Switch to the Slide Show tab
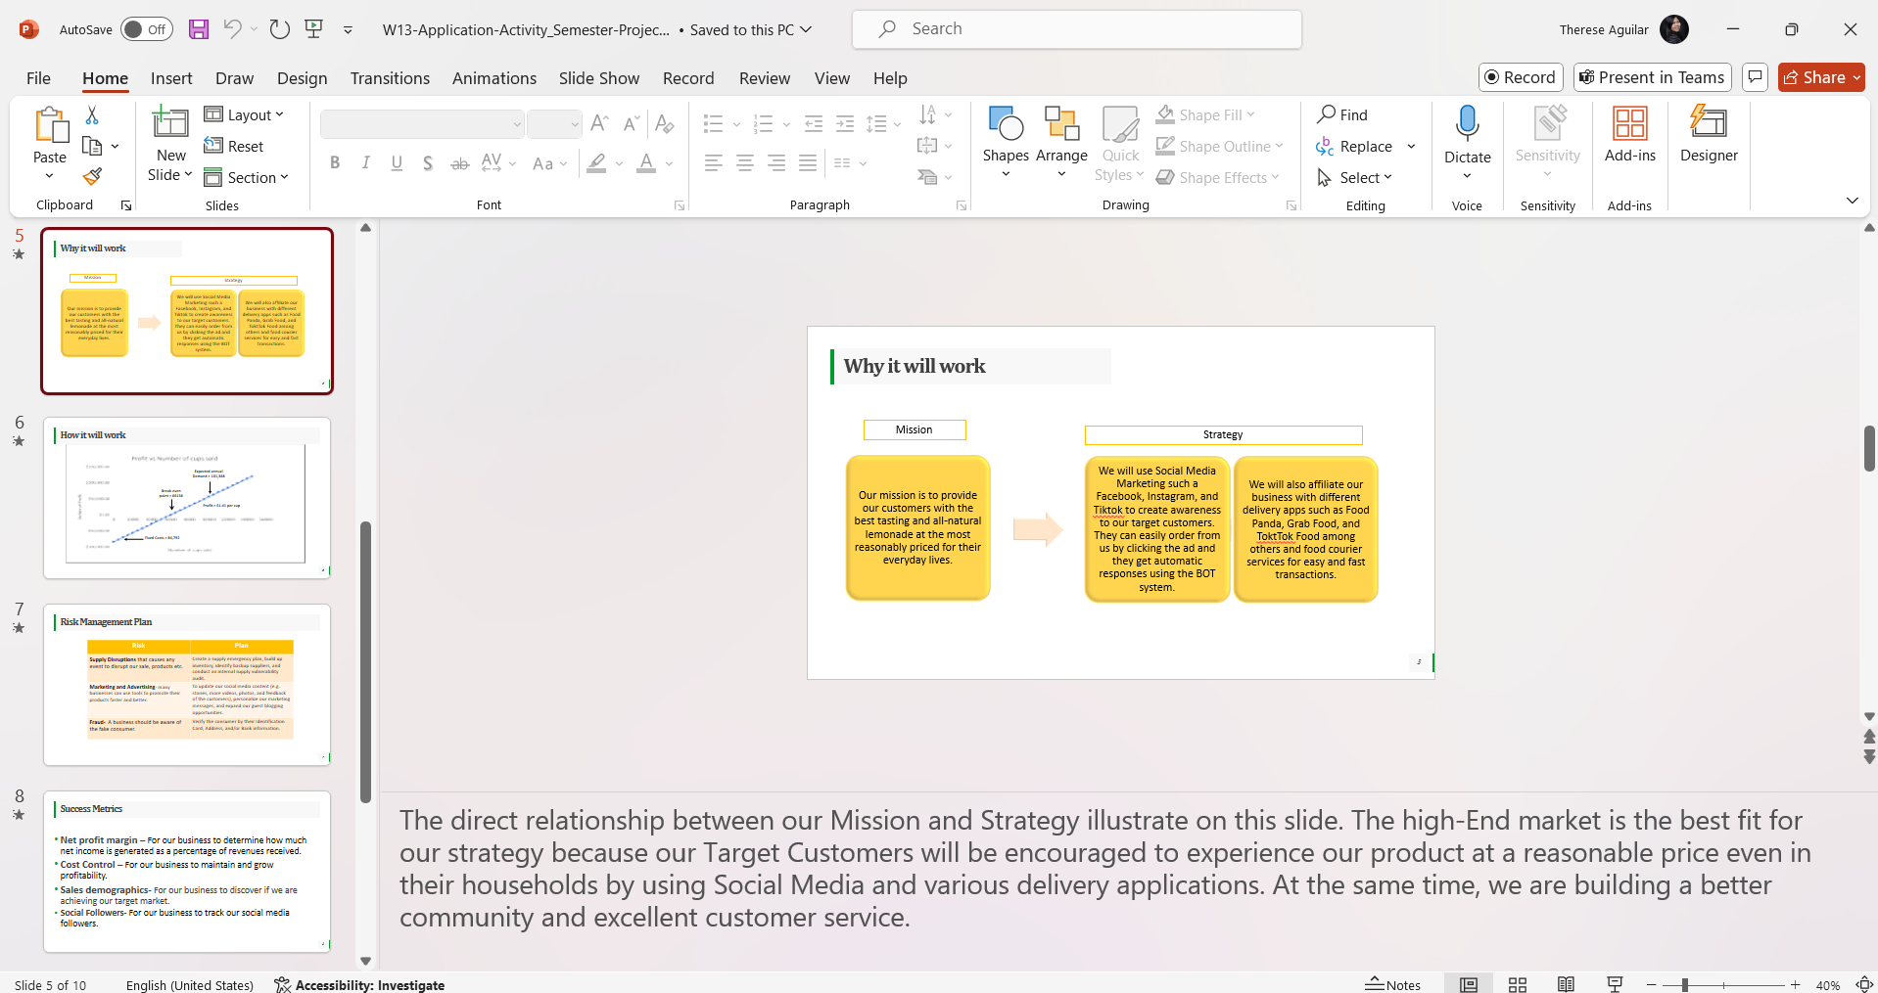 (599, 78)
